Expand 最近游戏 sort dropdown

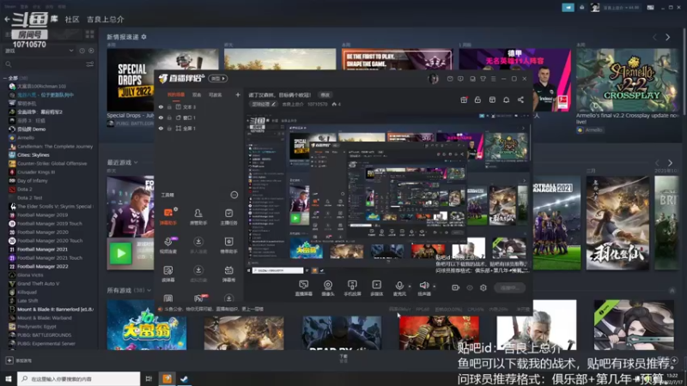136,162
